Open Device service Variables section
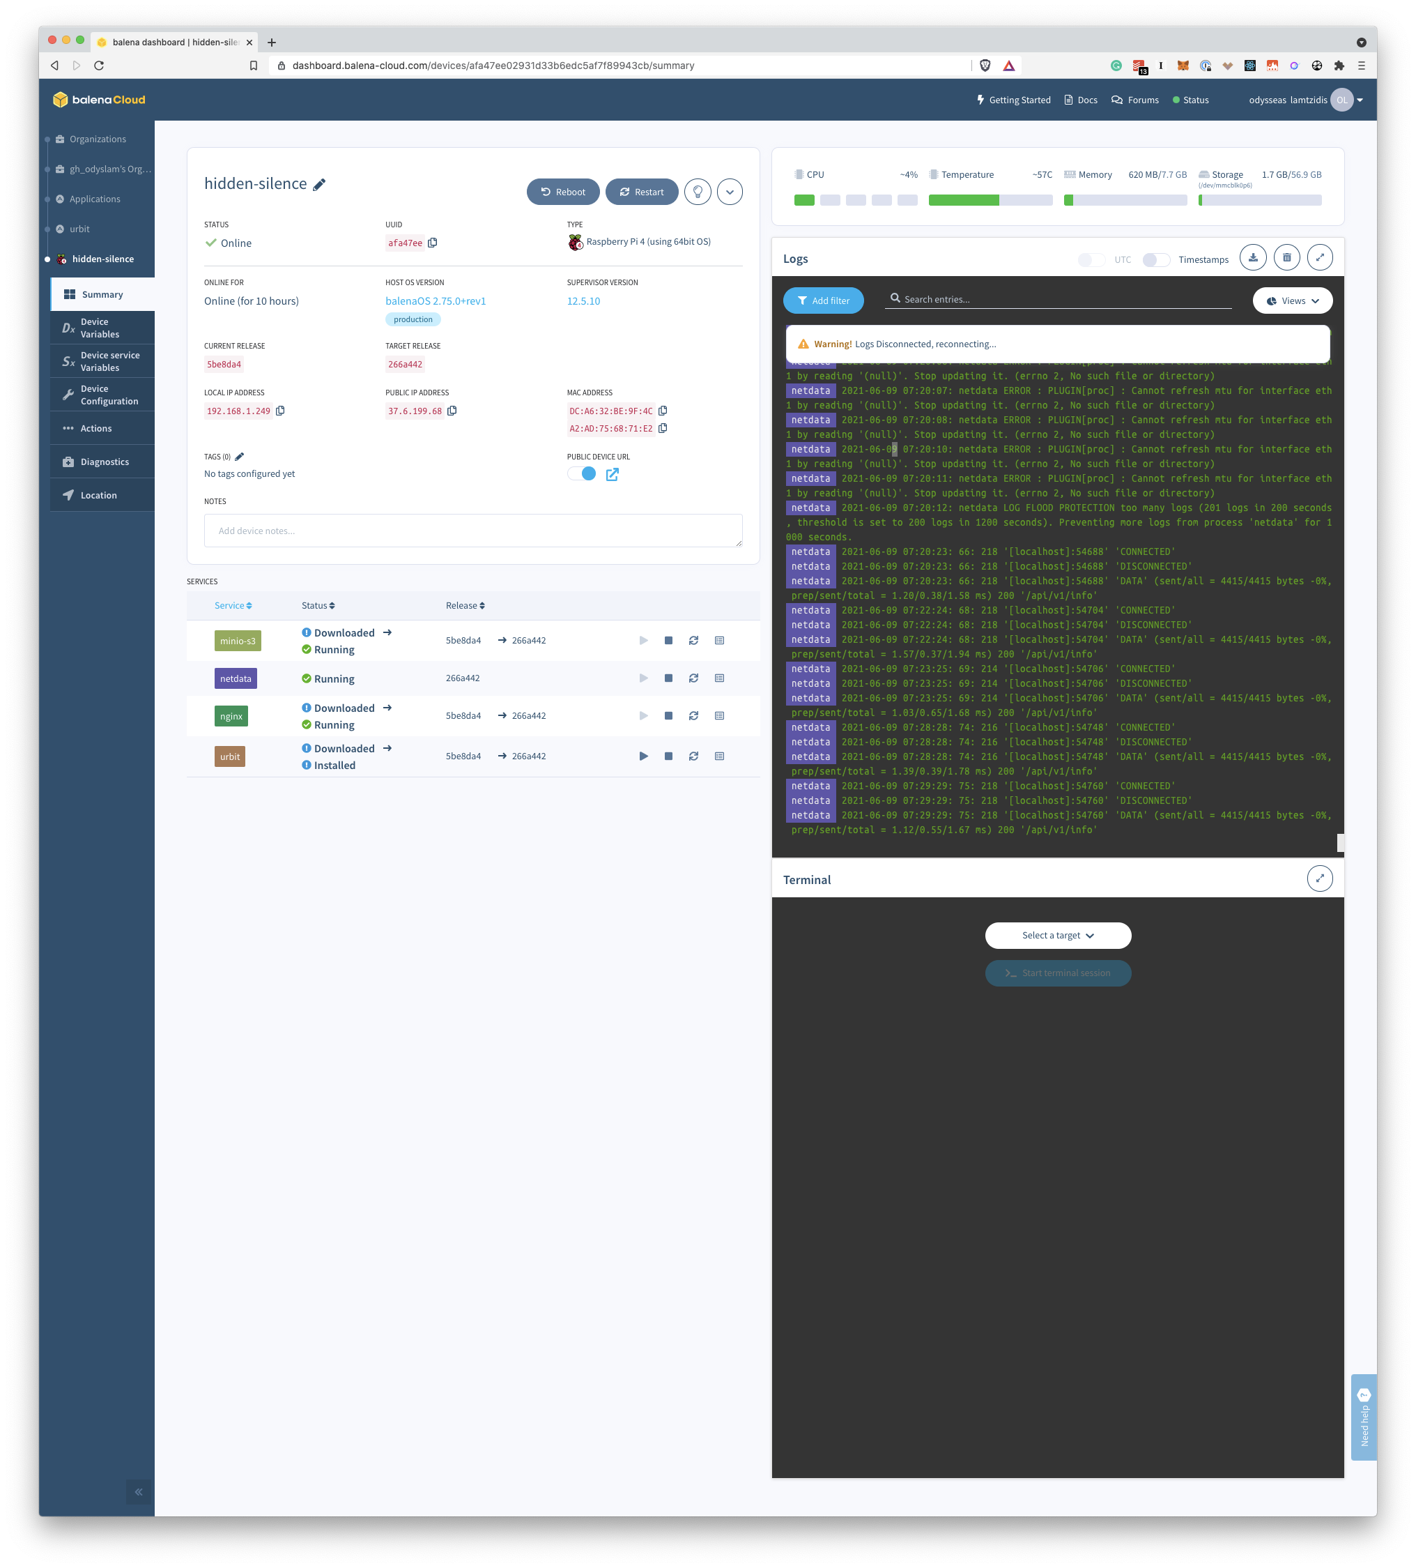 (x=102, y=362)
